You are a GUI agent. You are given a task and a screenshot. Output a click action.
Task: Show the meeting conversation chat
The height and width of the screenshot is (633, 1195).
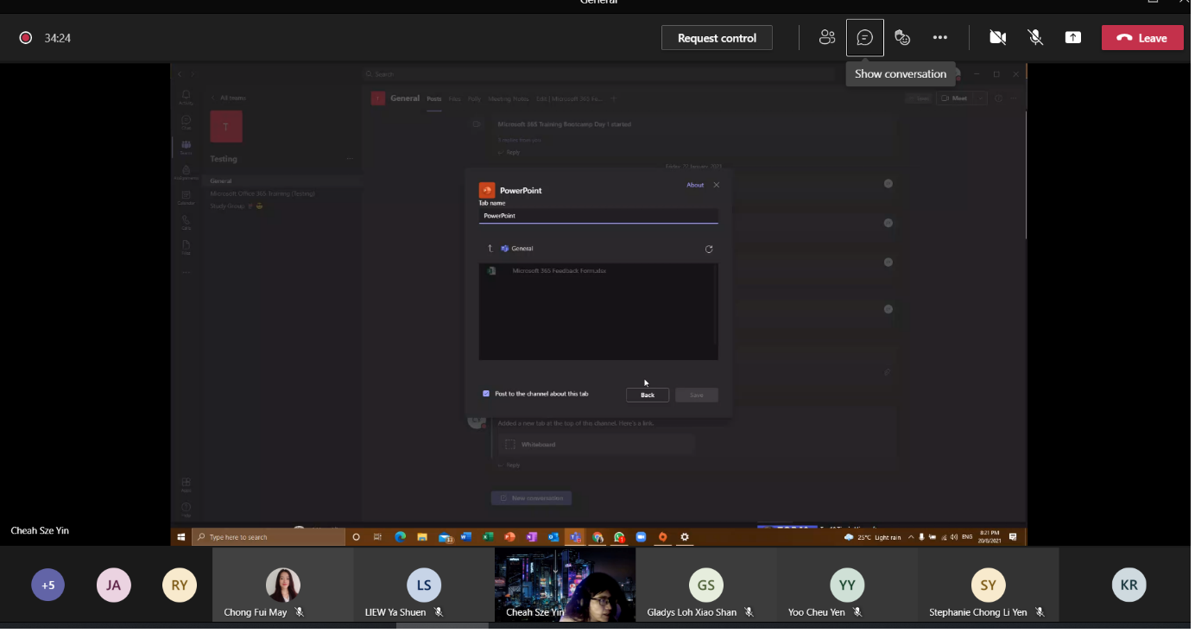[865, 38]
